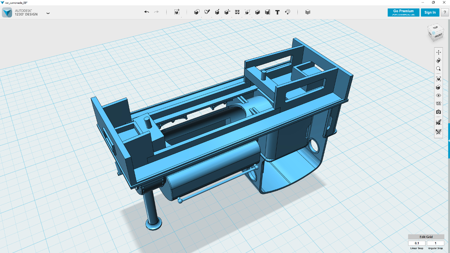Screen dimensions: 450x253
Task: Take a screenshot with the camera icon
Action: coord(438,112)
